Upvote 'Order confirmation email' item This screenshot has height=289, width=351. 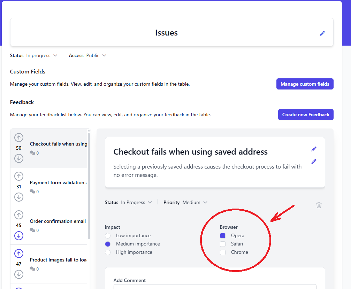[19, 215]
